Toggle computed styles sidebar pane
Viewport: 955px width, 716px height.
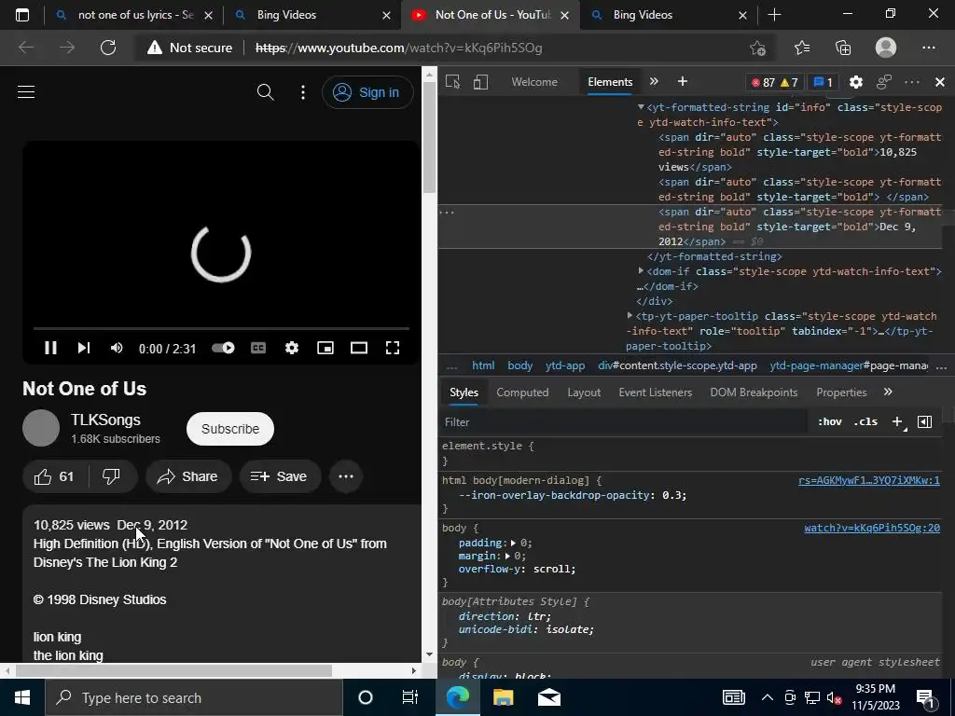click(x=924, y=422)
